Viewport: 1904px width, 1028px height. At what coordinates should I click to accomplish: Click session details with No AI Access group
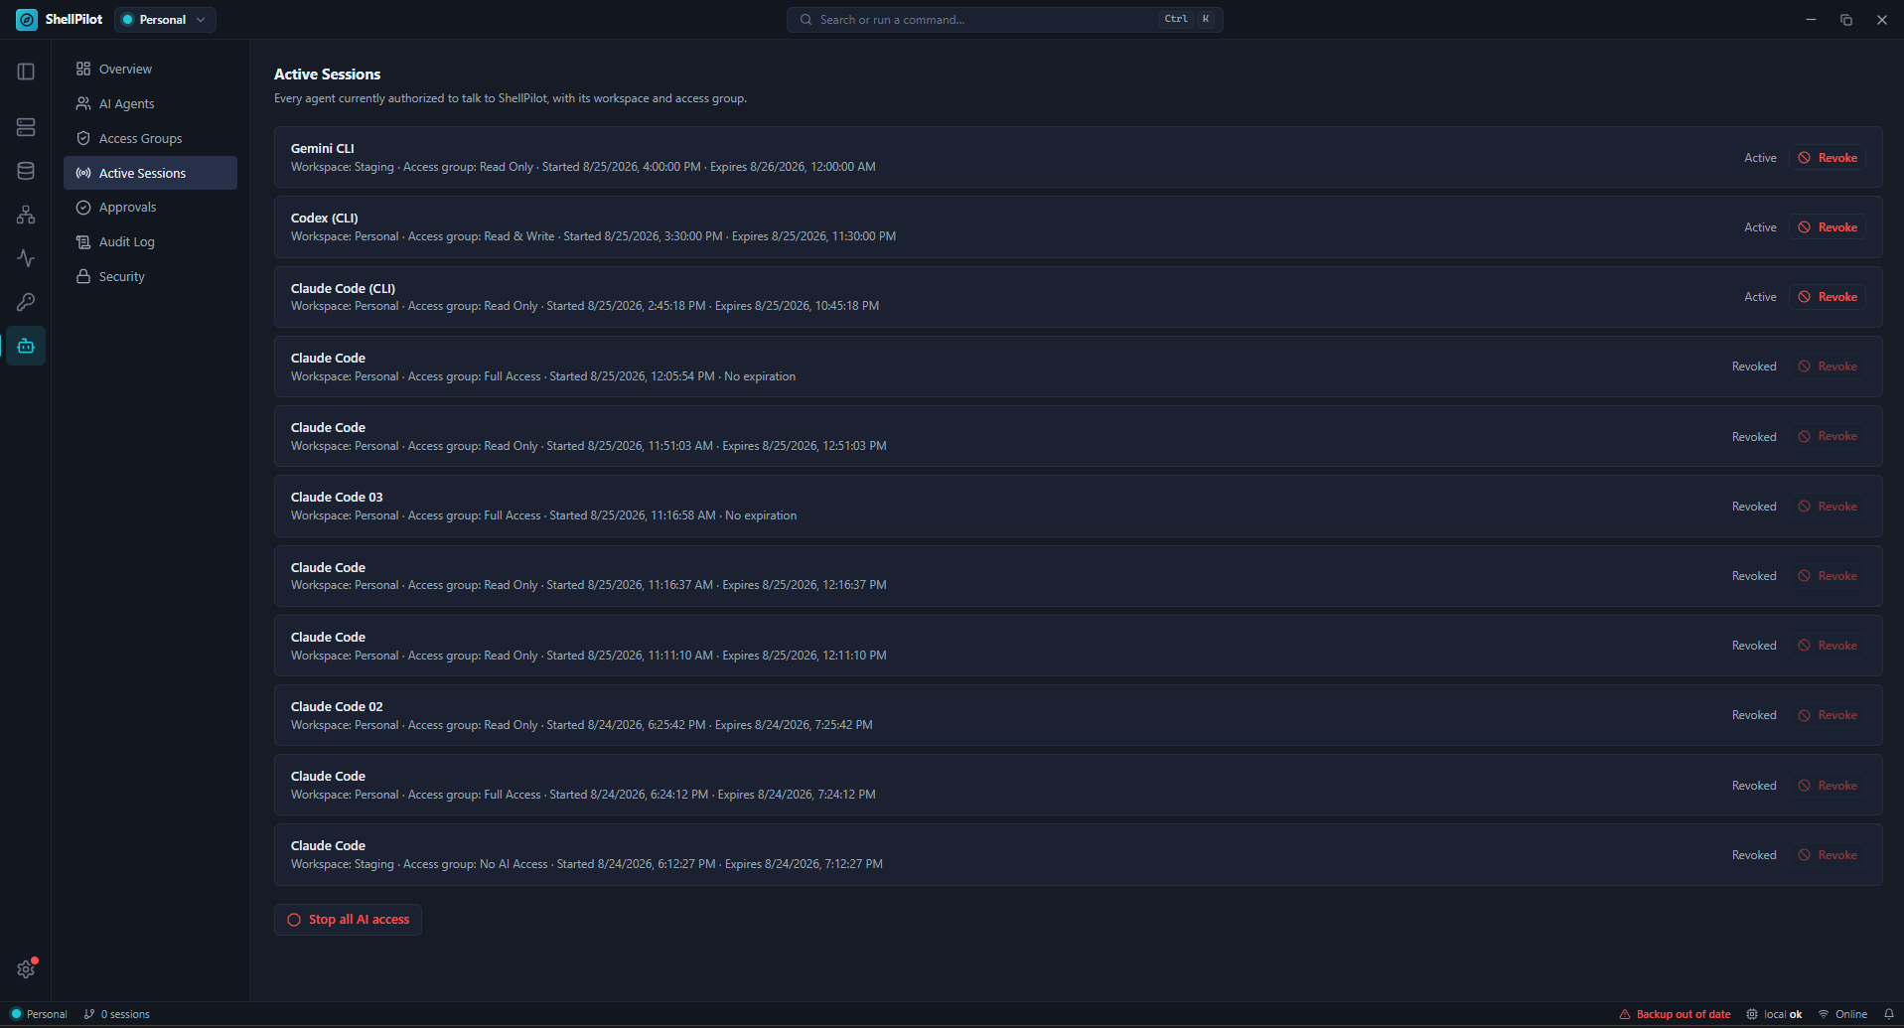tap(587, 864)
